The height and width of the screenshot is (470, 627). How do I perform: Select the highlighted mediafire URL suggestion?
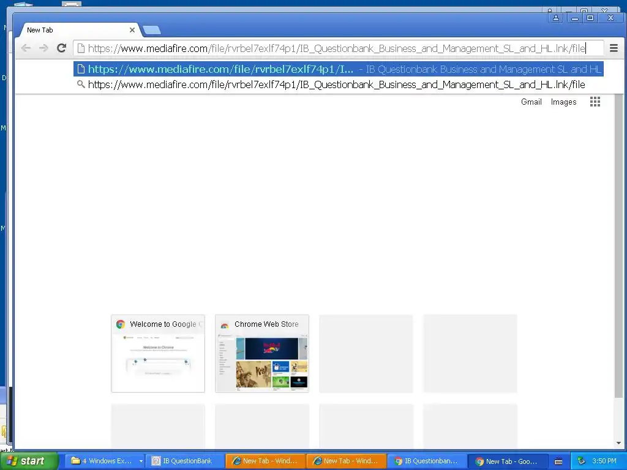[338, 69]
